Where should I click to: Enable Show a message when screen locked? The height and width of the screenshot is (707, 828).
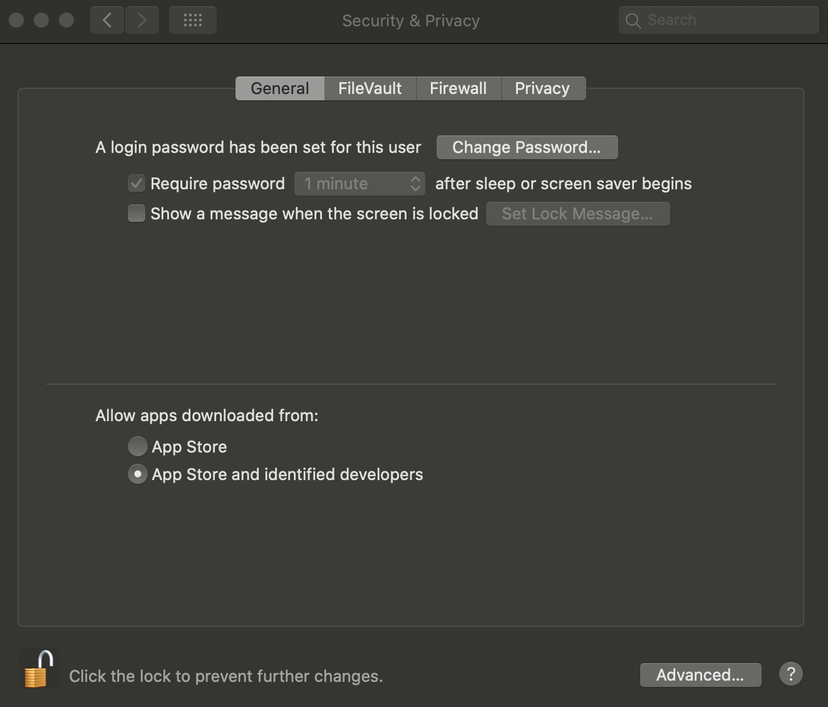click(x=137, y=214)
